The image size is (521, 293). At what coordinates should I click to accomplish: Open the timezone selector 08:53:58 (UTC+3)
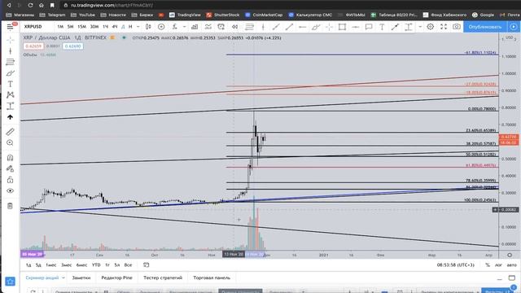point(456,265)
